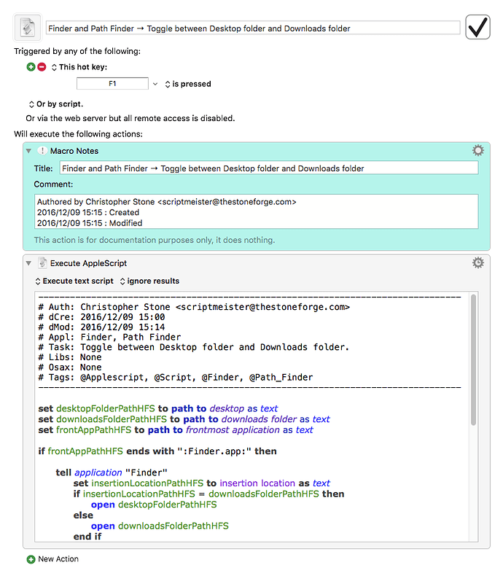Open the Macro Notes gear menu

coord(477,151)
